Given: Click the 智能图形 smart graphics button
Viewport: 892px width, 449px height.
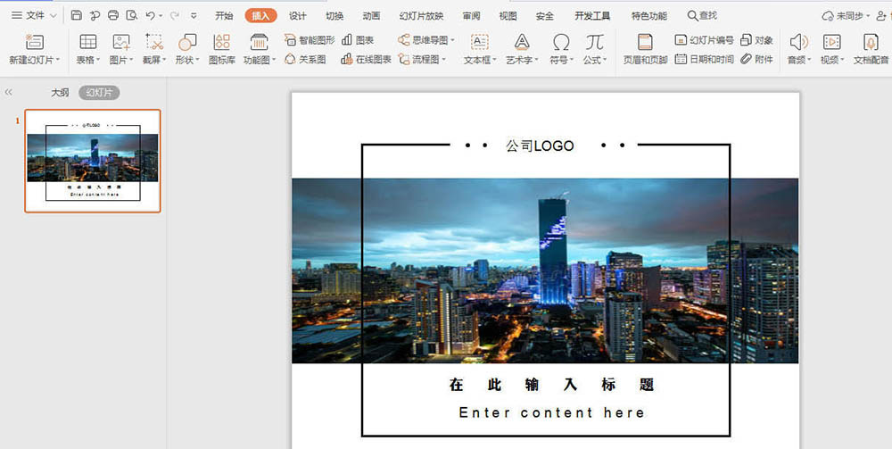Looking at the screenshot, I should [311, 40].
